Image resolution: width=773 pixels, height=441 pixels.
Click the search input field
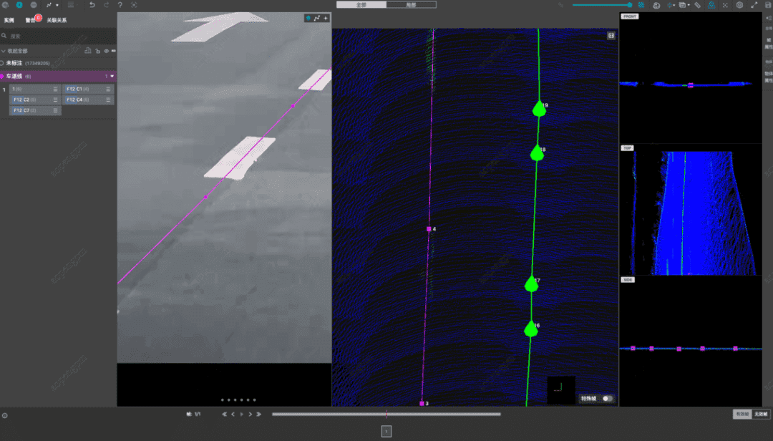click(x=57, y=35)
